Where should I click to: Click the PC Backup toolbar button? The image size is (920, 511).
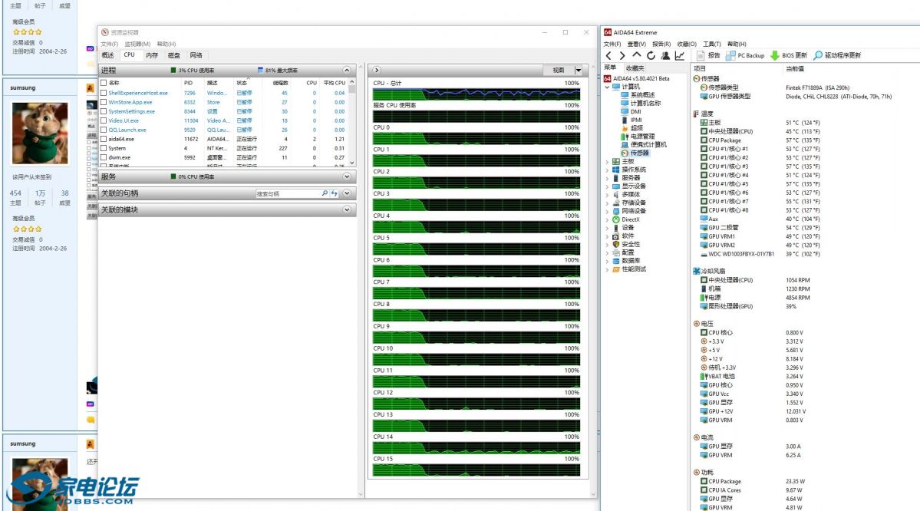click(744, 55)
